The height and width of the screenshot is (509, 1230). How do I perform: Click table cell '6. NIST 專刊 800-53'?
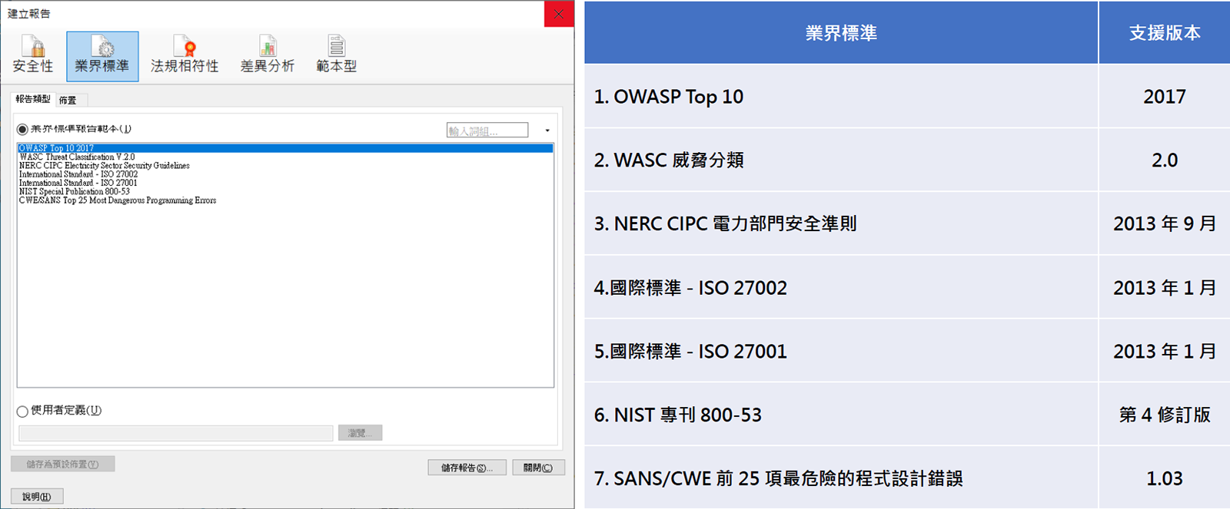(841, 415)
